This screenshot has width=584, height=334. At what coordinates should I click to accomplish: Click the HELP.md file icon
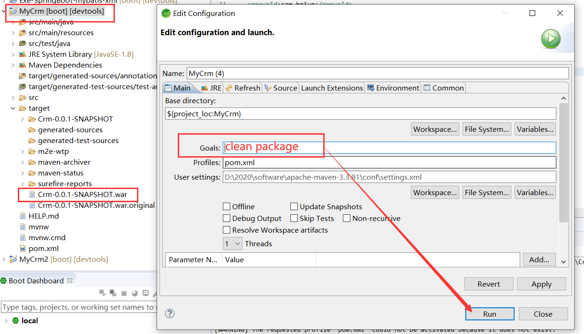click(x=23, y=216)
